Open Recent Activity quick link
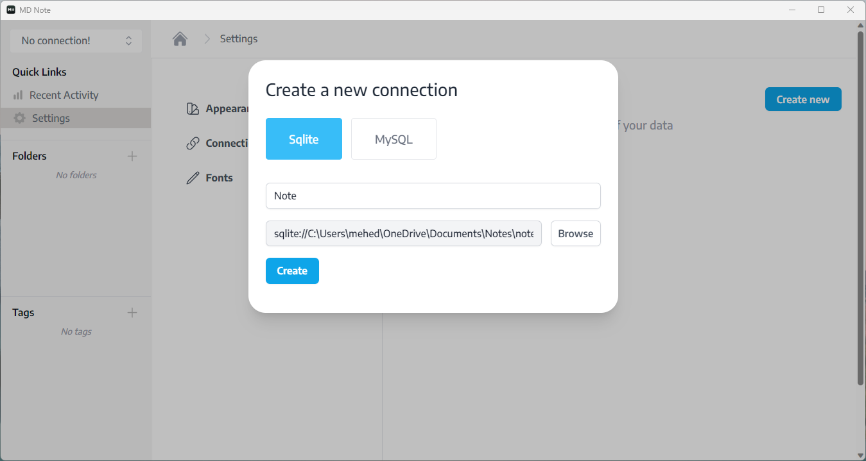The height and width of the screenshot is (461, 866). click(x=64, y=95)
